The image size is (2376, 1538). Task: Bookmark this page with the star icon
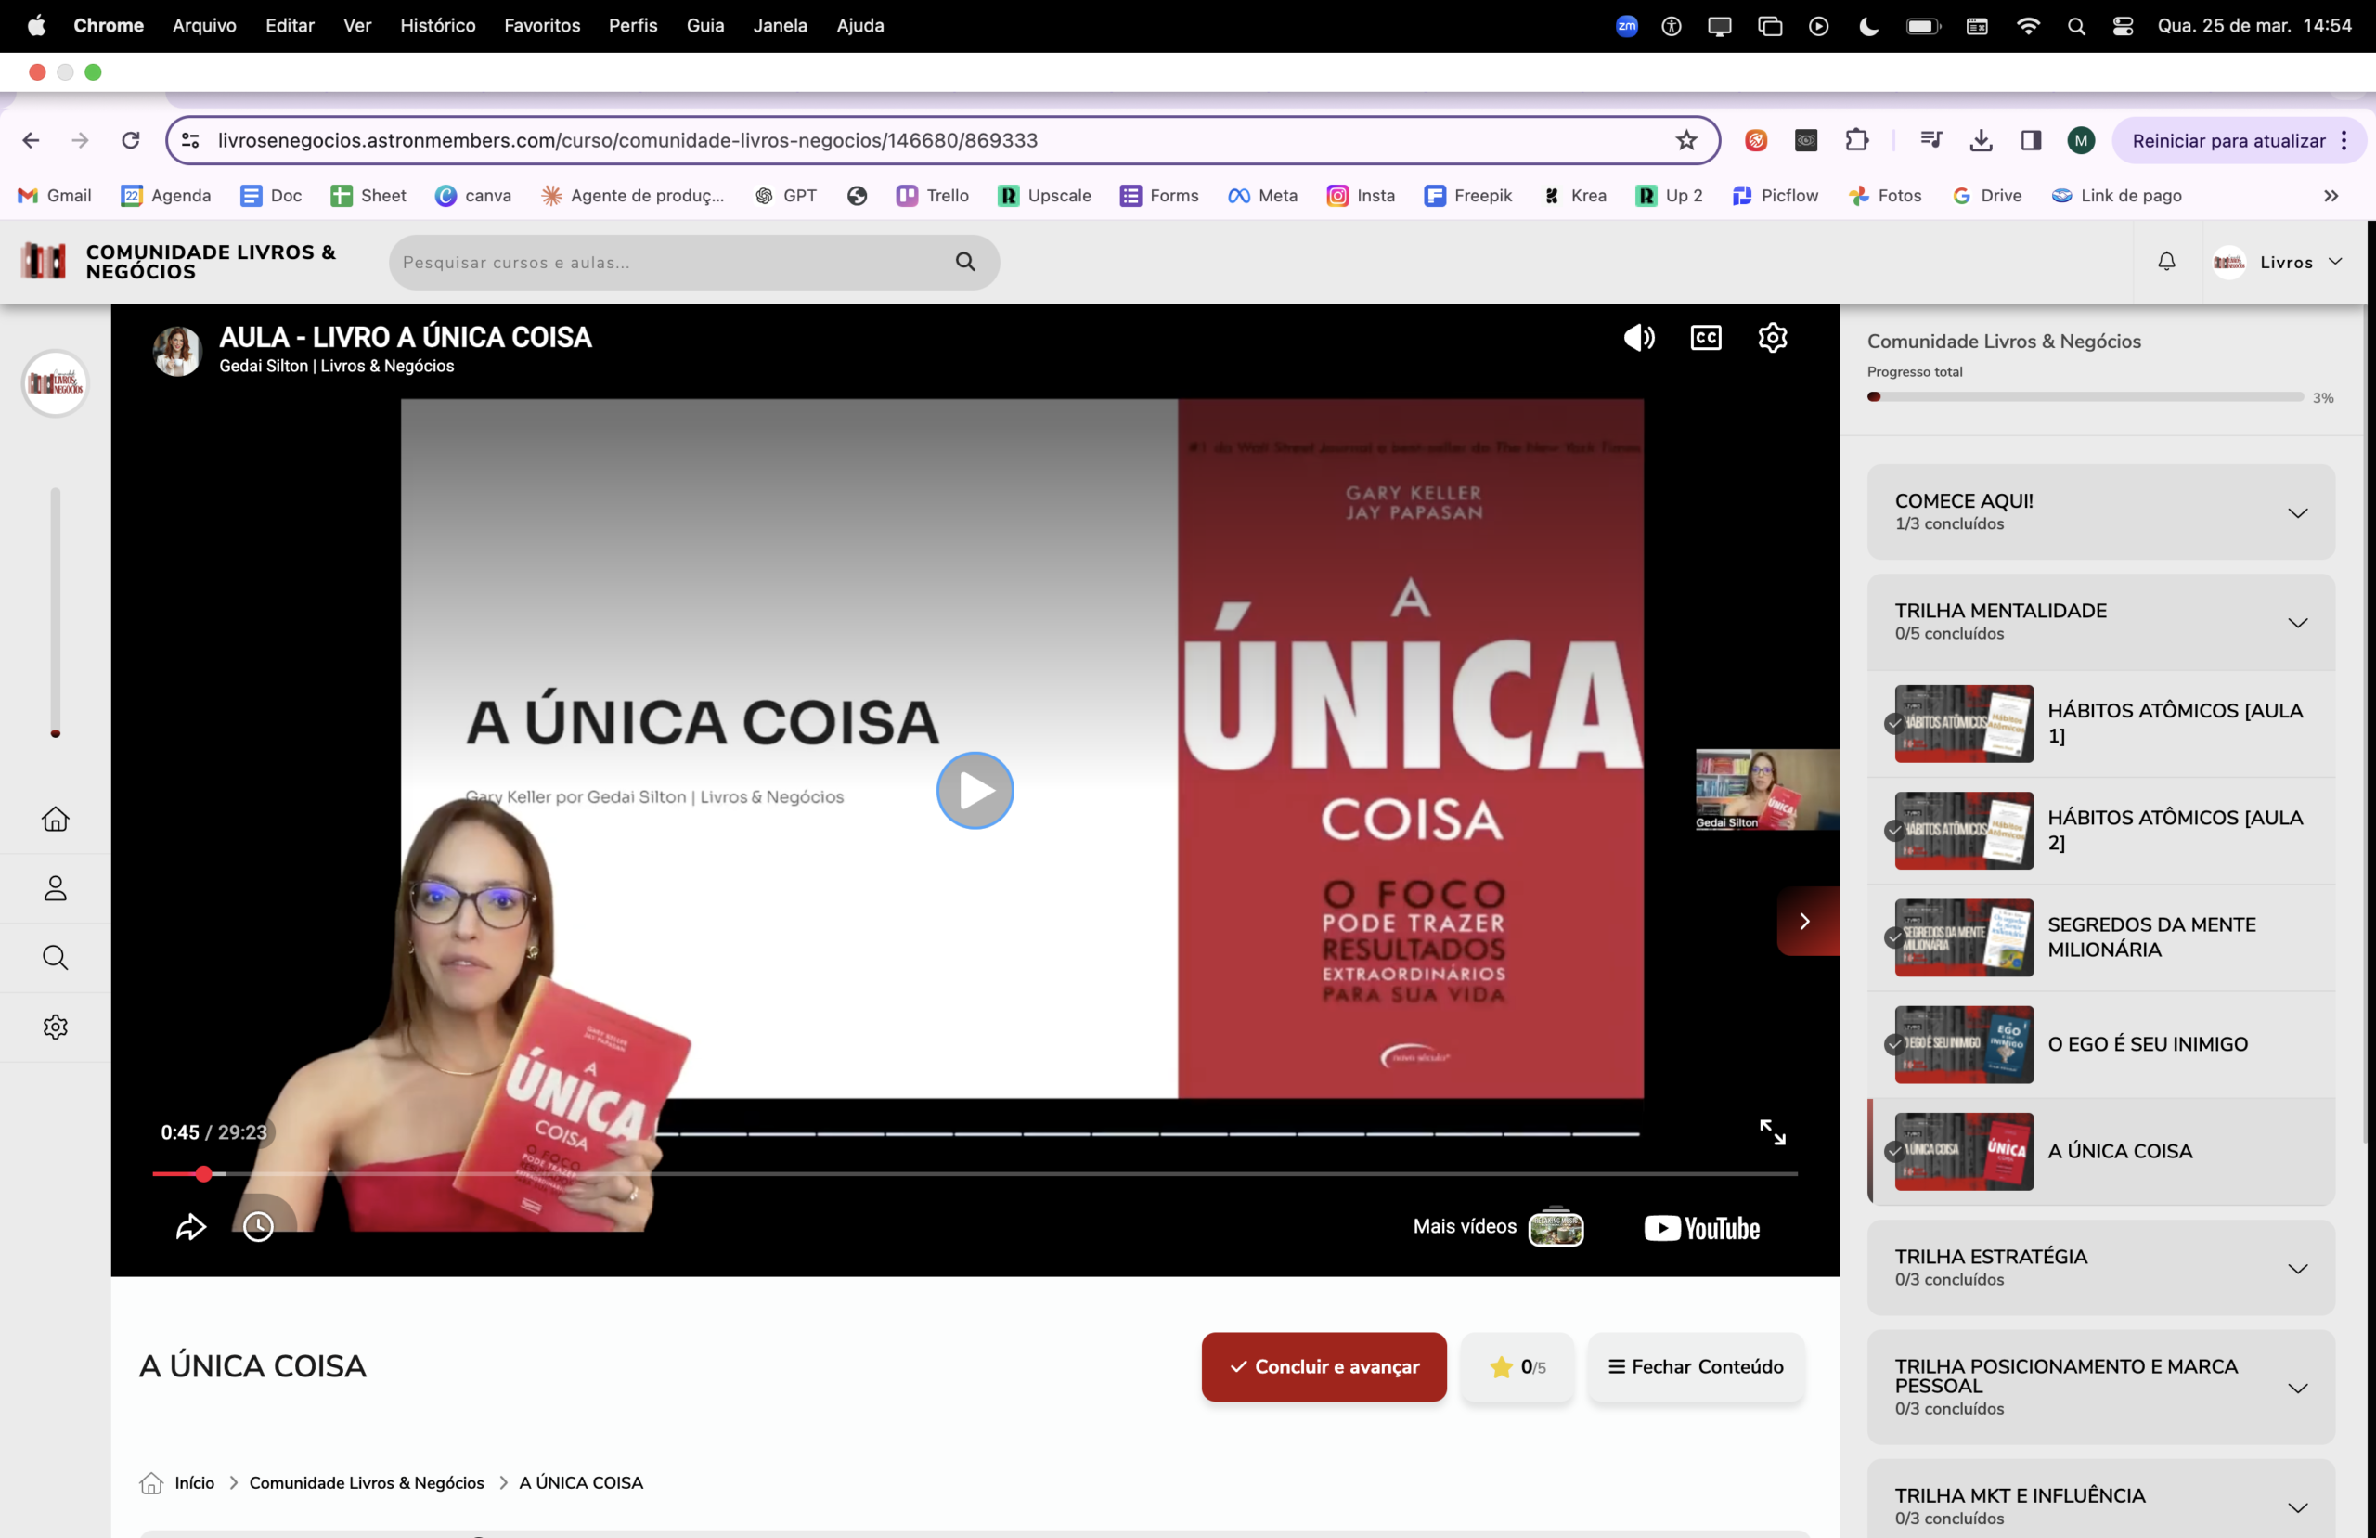coord(1686,140)
